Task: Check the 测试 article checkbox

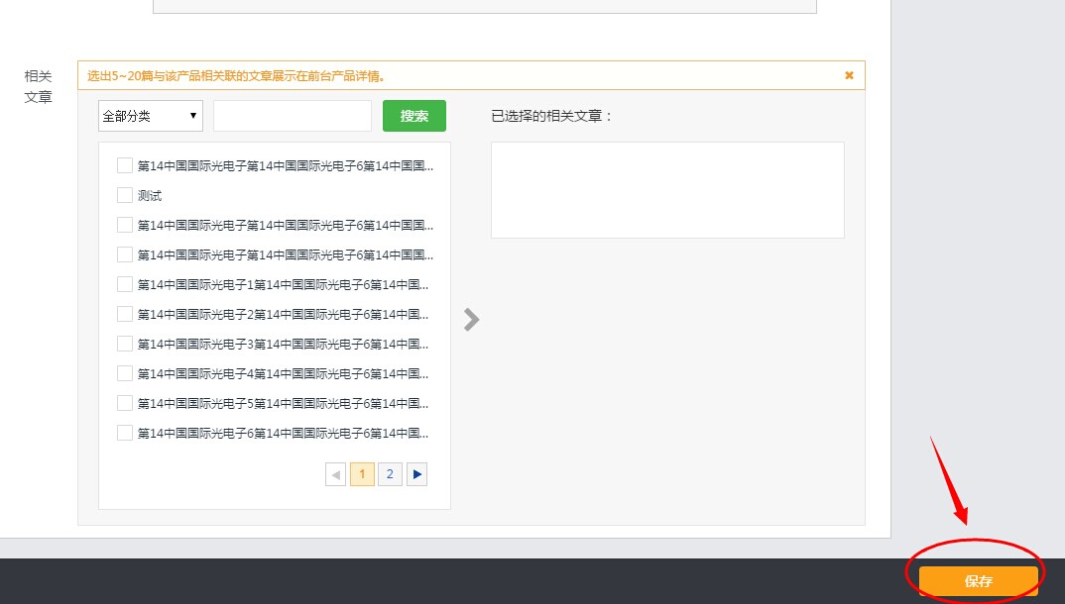Action: (x=125, y=195)
